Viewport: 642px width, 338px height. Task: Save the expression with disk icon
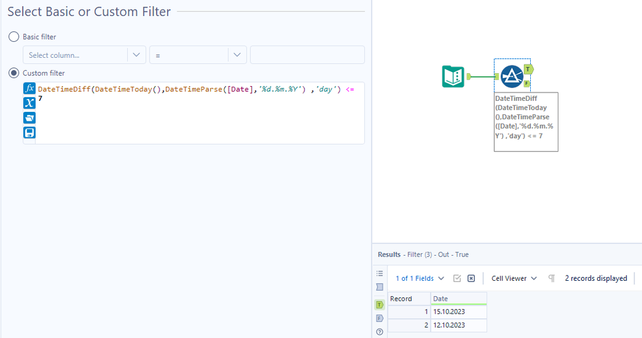coord(29,132)
